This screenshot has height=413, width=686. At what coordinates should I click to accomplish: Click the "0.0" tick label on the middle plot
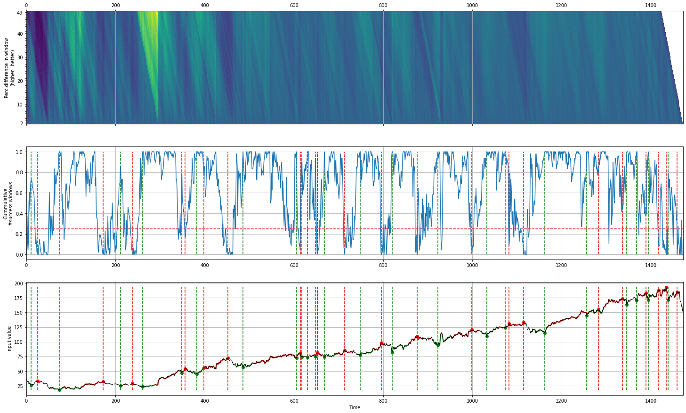19,255
